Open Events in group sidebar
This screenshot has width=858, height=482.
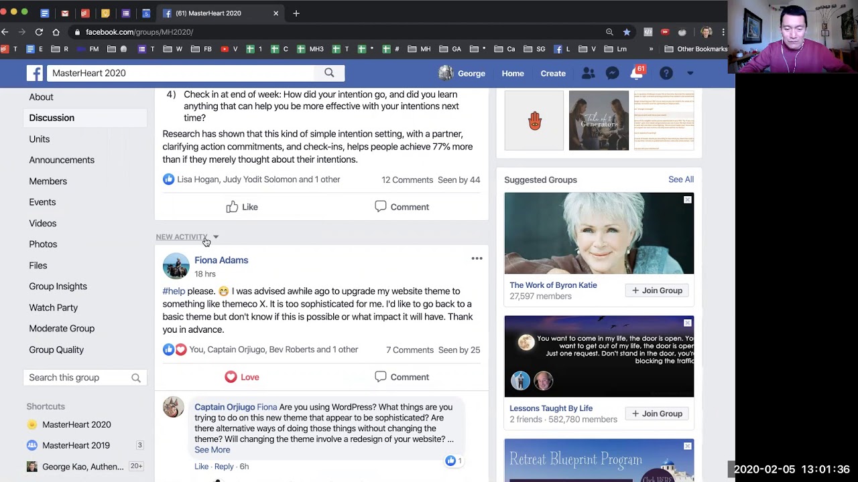pyautogui.click(x=42, y=202)
